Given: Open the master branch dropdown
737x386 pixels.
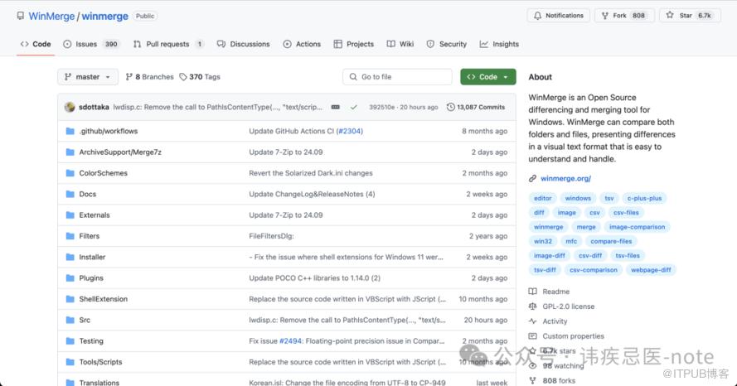Looking at the screenshot, I should pyautogui.click(x=88, y=77).
